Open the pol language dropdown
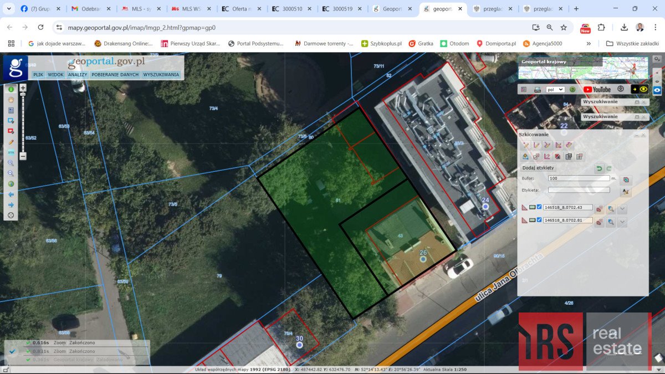Image resolution: width=665 pixels, height=374 pixels. (554, 89)
